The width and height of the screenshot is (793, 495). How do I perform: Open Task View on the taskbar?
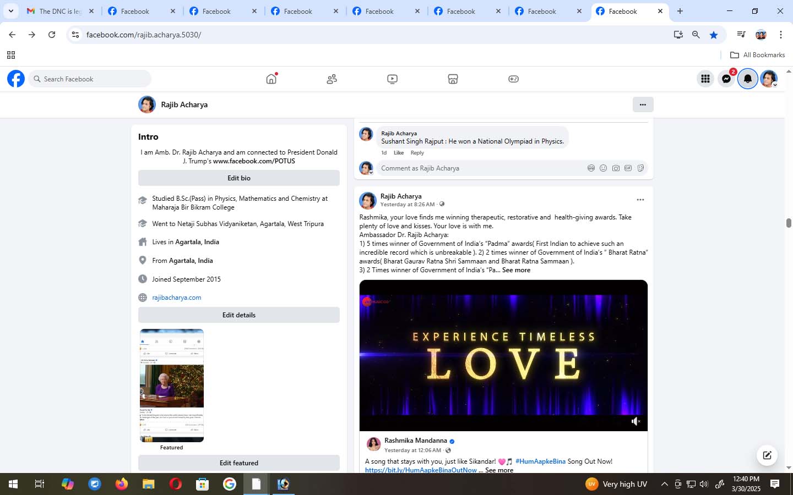point(40,484)
